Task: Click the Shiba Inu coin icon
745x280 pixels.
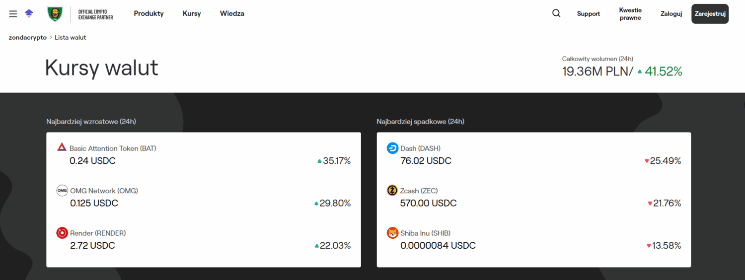Action: pos(392,233)
